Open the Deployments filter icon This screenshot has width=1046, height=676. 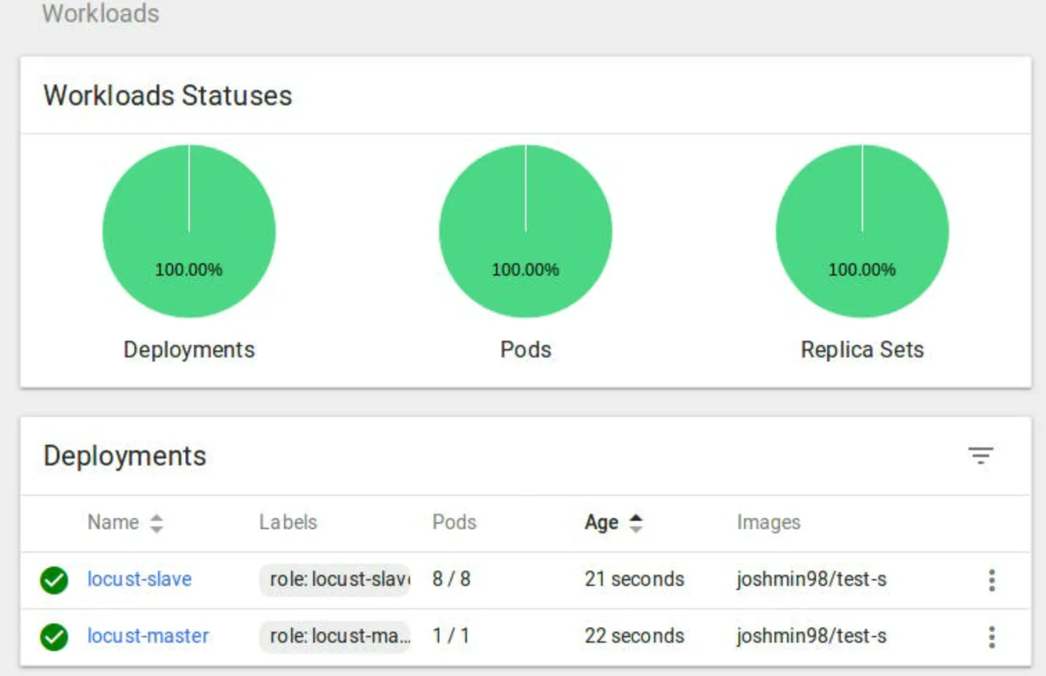(x=980, y=456)
